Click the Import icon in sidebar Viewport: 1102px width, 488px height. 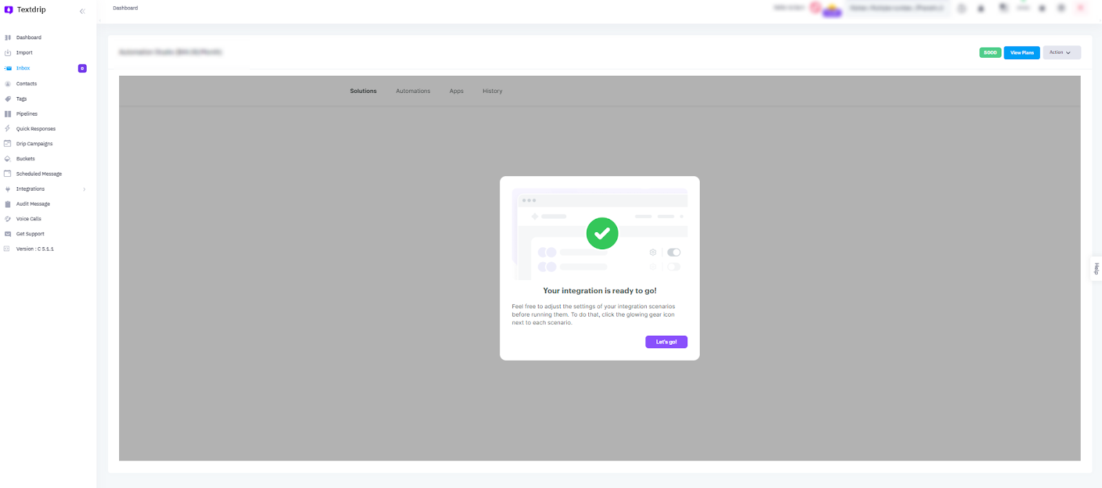coord(8,53)
